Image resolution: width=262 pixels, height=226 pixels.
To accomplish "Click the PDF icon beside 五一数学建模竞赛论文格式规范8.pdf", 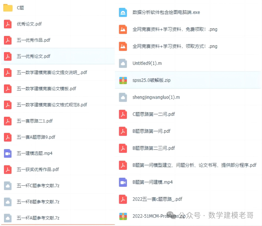I will [x=8, y=105].
